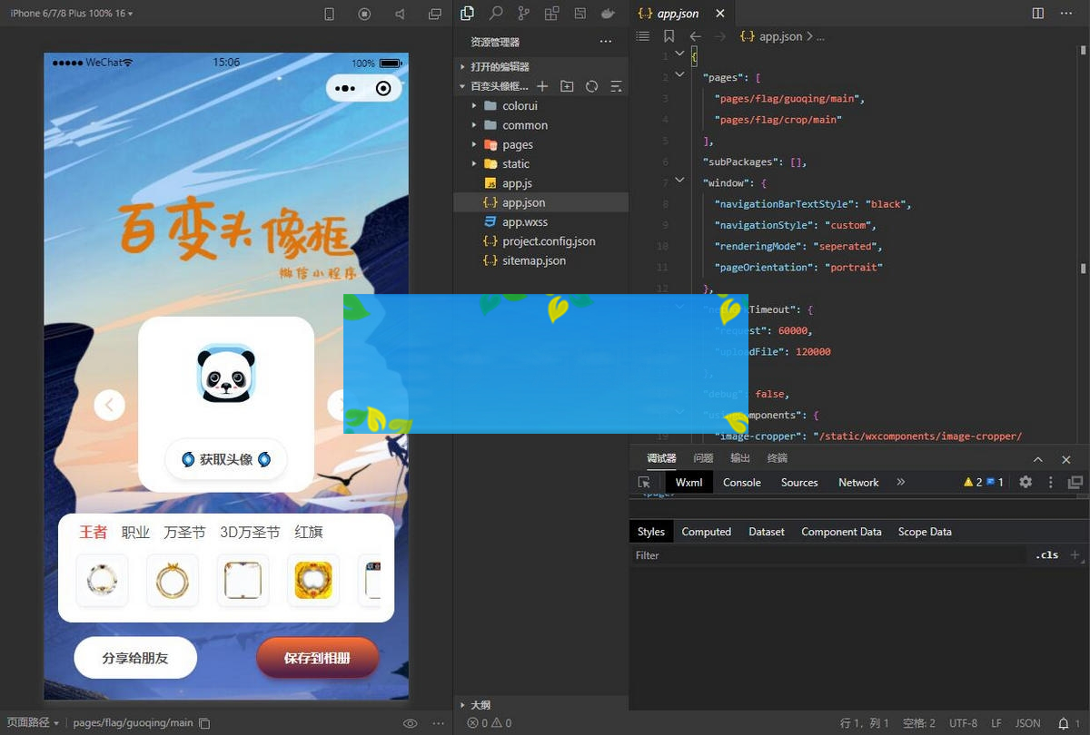Refresh the explorer file tree
This screenshot has width=1090, height=735.
[591, 86]
